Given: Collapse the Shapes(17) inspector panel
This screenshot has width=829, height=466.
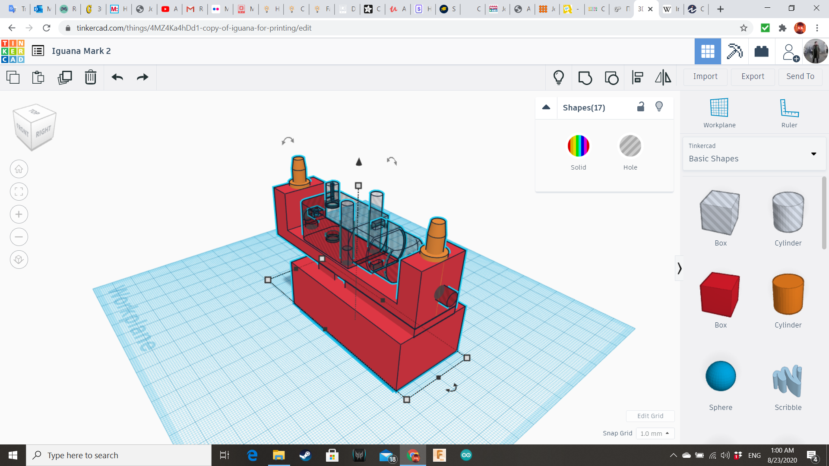Looking at the screenshot, I should coord(546,107).
